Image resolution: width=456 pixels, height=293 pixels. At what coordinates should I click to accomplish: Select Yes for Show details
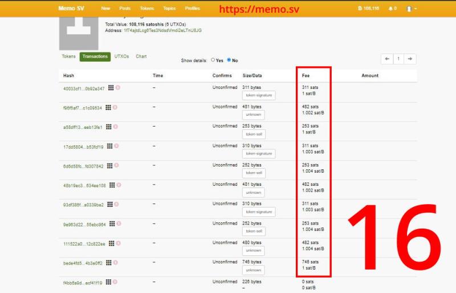(x=213, y=60)
